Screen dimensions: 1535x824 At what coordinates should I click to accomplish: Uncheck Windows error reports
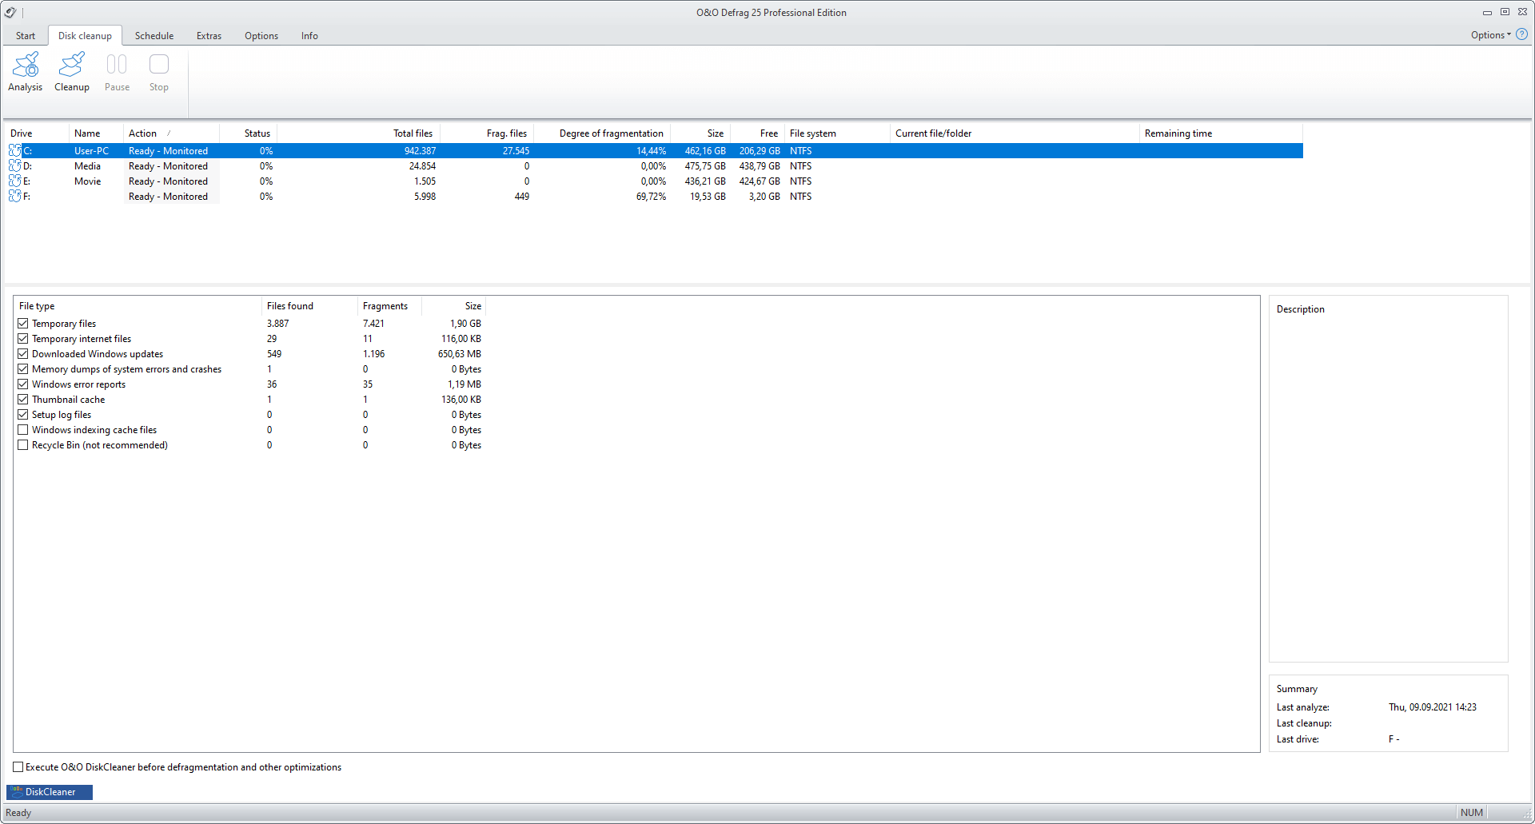pos(23,384)
